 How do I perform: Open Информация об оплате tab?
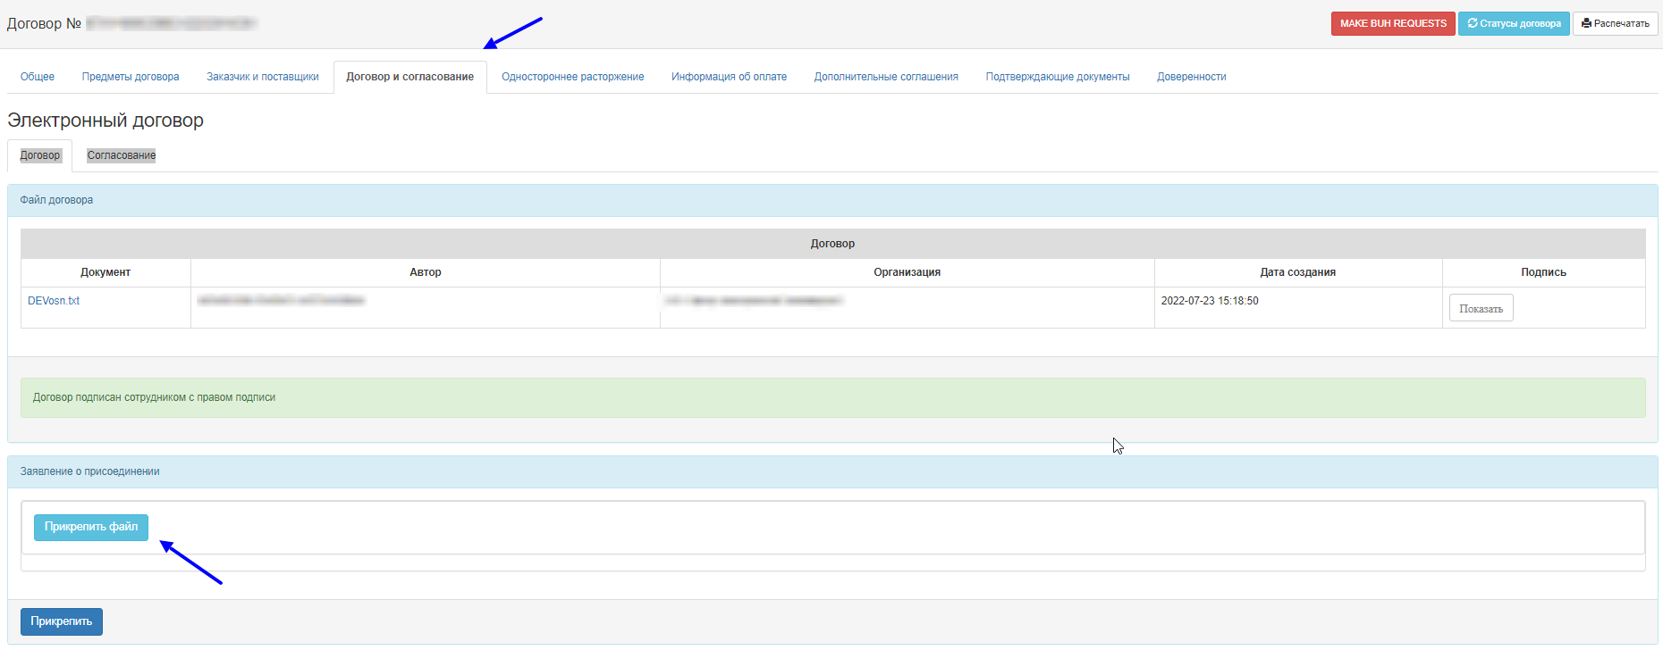[x=729, y=77]
